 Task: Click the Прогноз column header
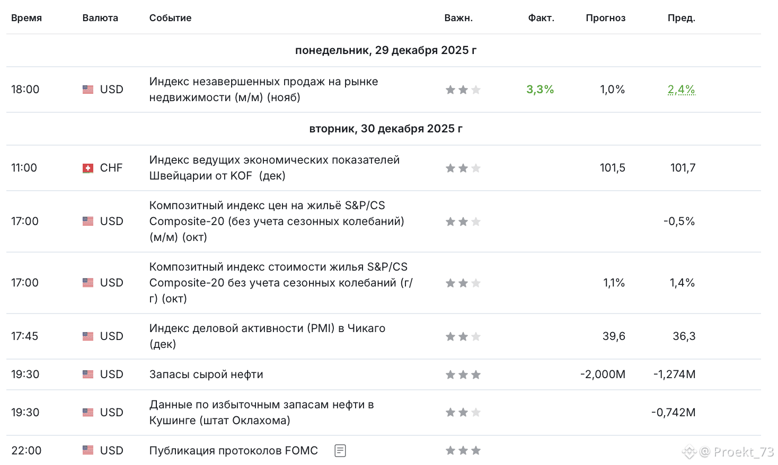pyautogui.click(x=605, y=18)
